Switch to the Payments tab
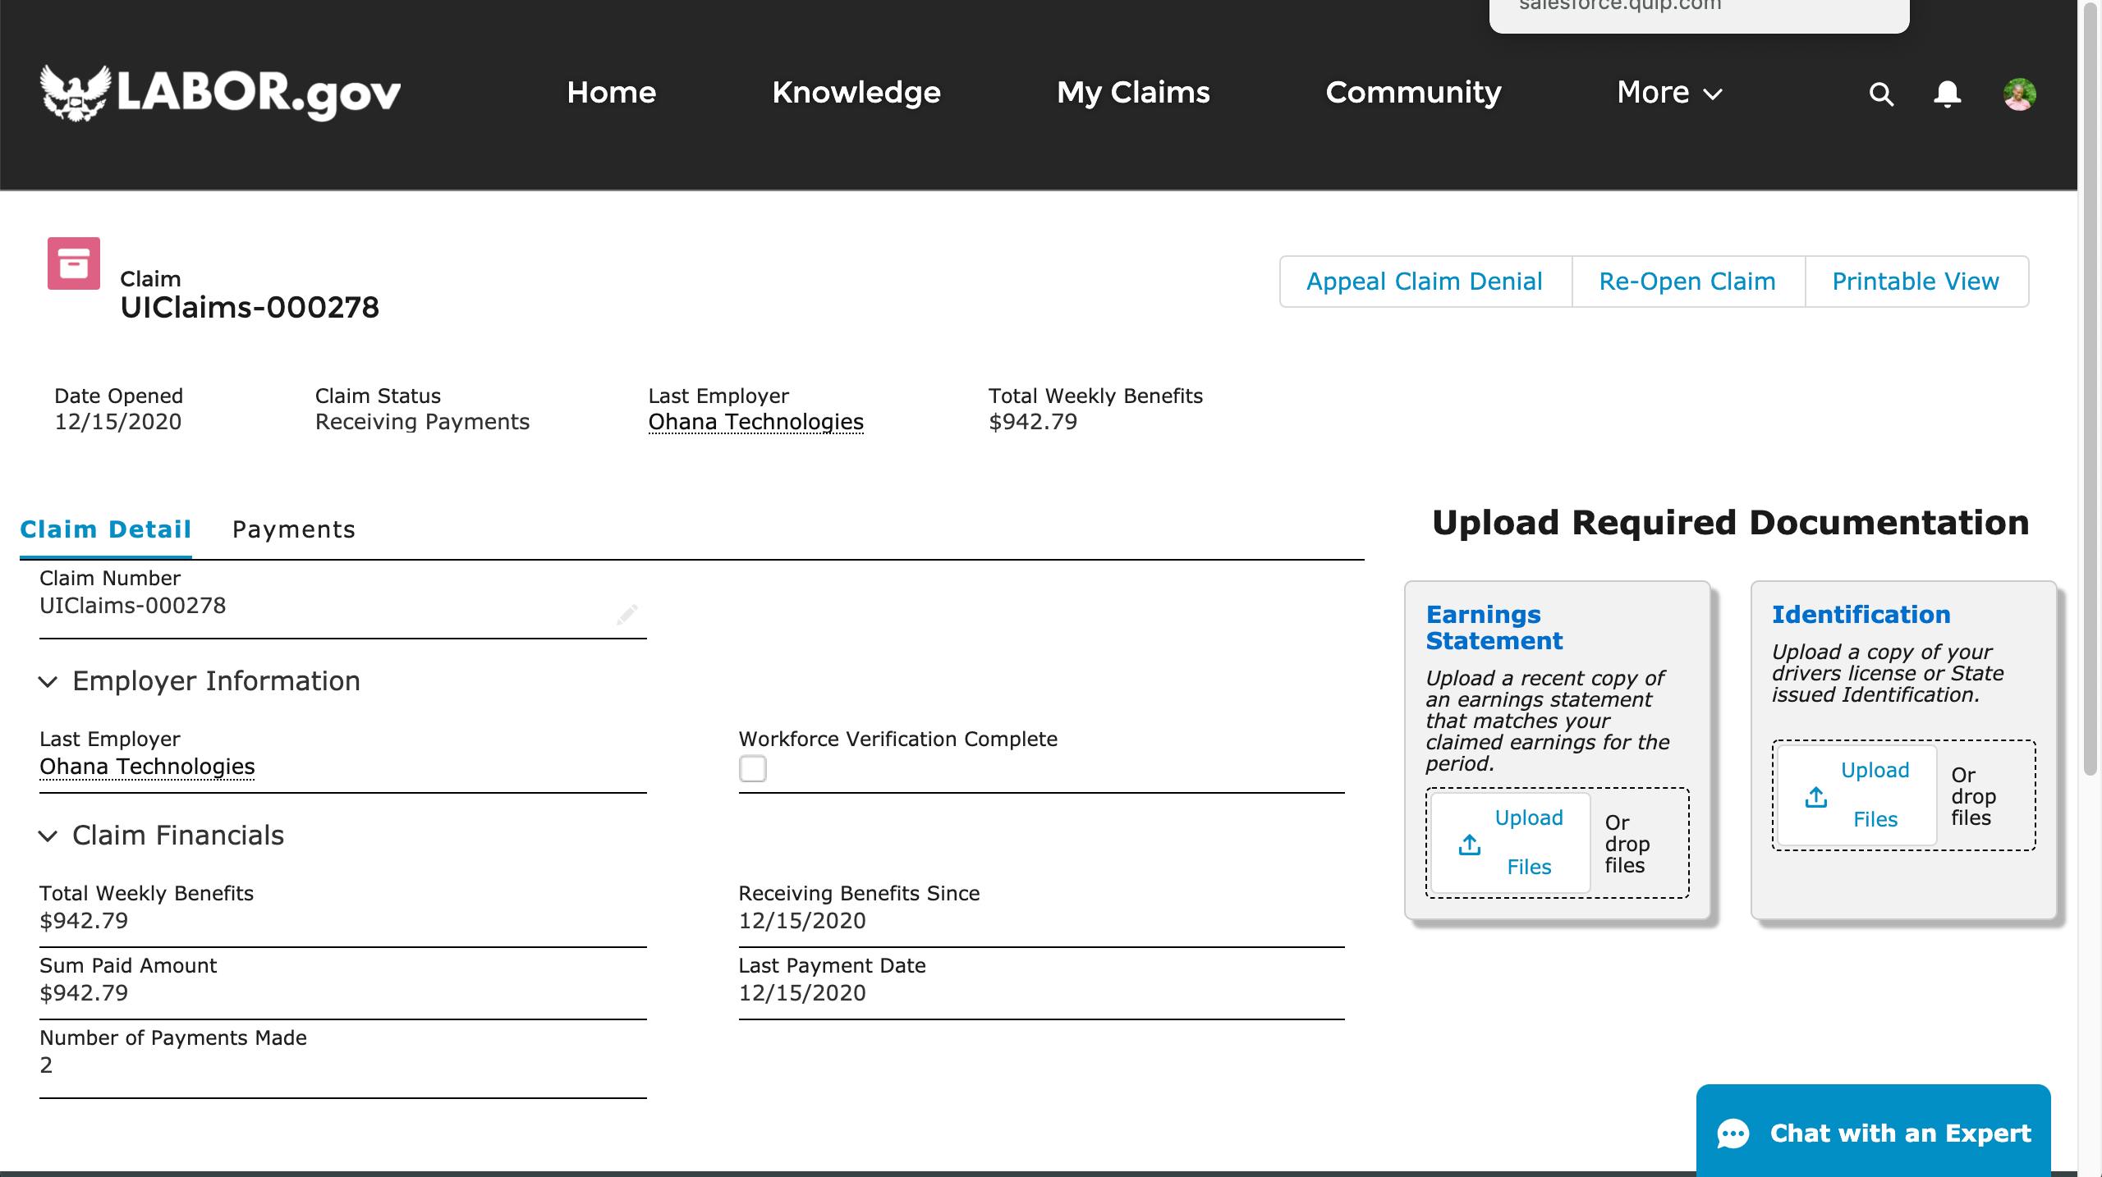 (x=293, y=529)
